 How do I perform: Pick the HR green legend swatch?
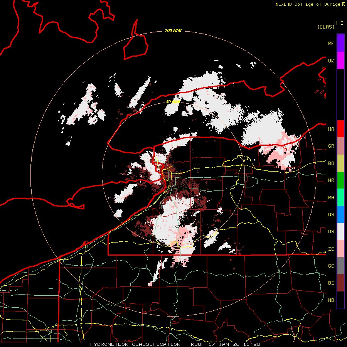[340, 180]
